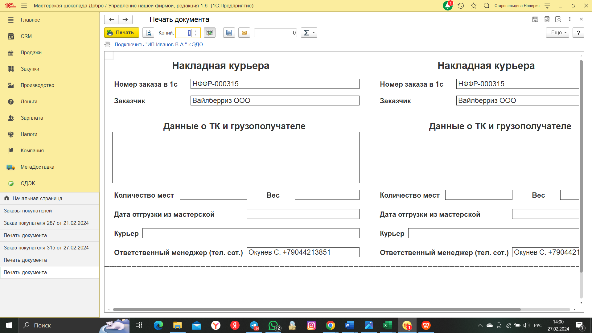Go back with the left arrow button
This screenshot has width=592, height=333.
coord(111,19)
